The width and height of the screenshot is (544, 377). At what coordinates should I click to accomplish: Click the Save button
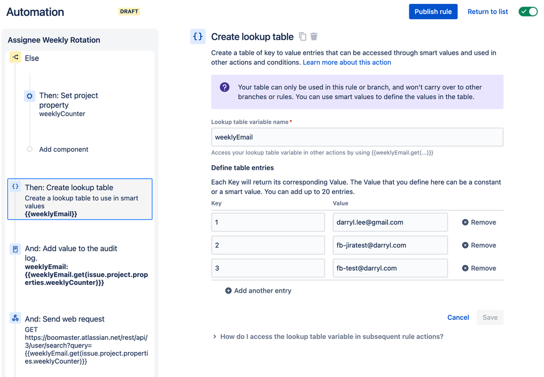[490, 318]
